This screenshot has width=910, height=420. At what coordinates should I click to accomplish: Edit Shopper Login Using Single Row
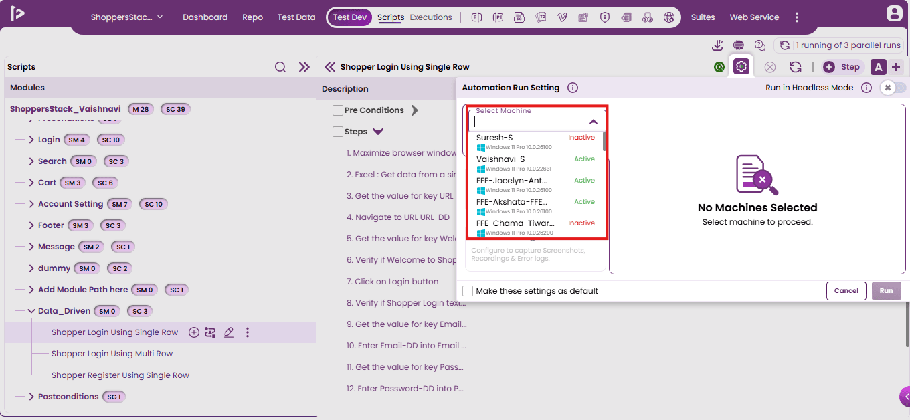coord(229,332)
